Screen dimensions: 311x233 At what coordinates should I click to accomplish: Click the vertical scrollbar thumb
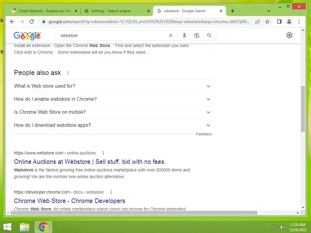[x=303, y=109]
